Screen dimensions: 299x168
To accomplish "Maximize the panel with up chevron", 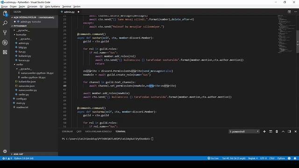I will pos(283,132).
